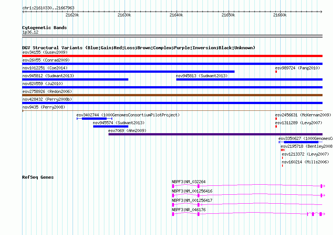Open the esv2195718 (Bentley2008) label

(306, 146)
